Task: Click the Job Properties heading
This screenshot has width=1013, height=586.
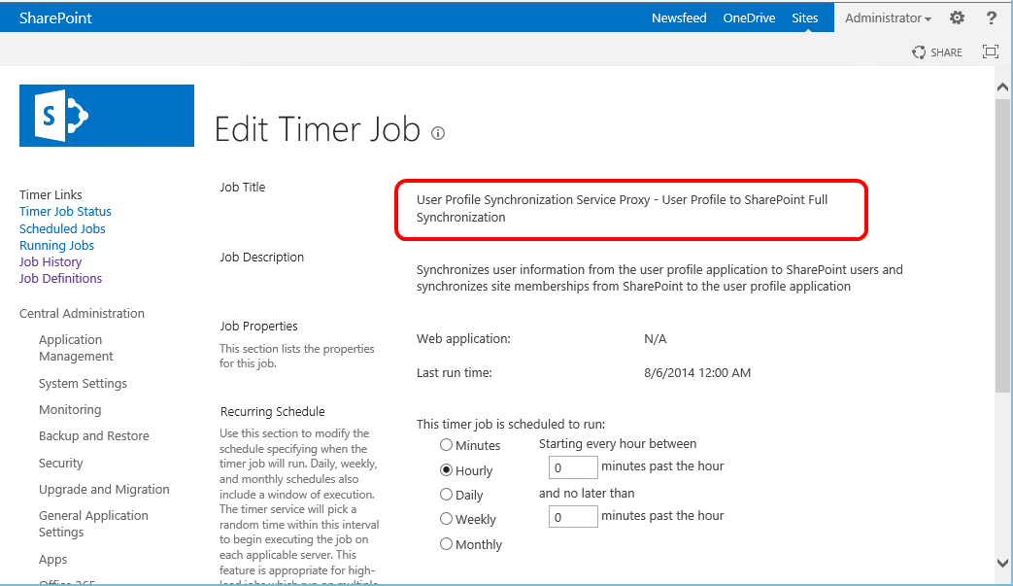Action: coord(258,327)
